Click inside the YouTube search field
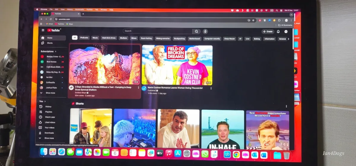Screen dimensions: 356x166 157,31
